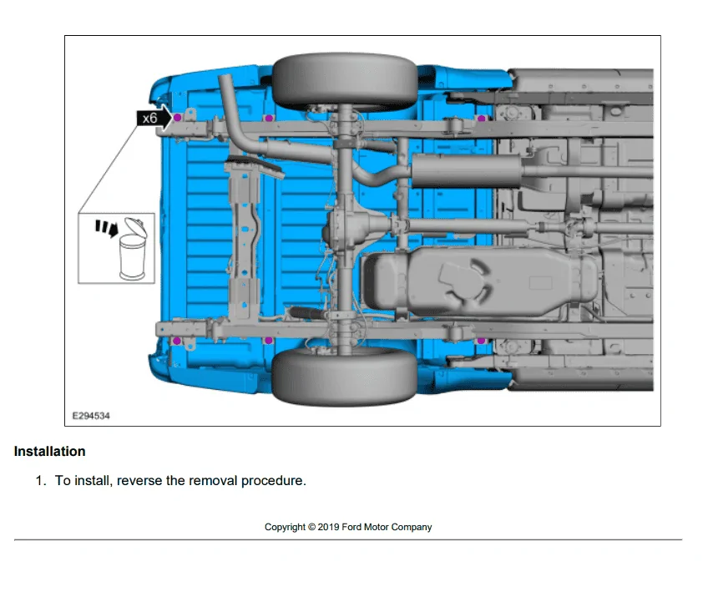Select the lower rail magenta bolt beside the tire

click(x=268, y=340)
